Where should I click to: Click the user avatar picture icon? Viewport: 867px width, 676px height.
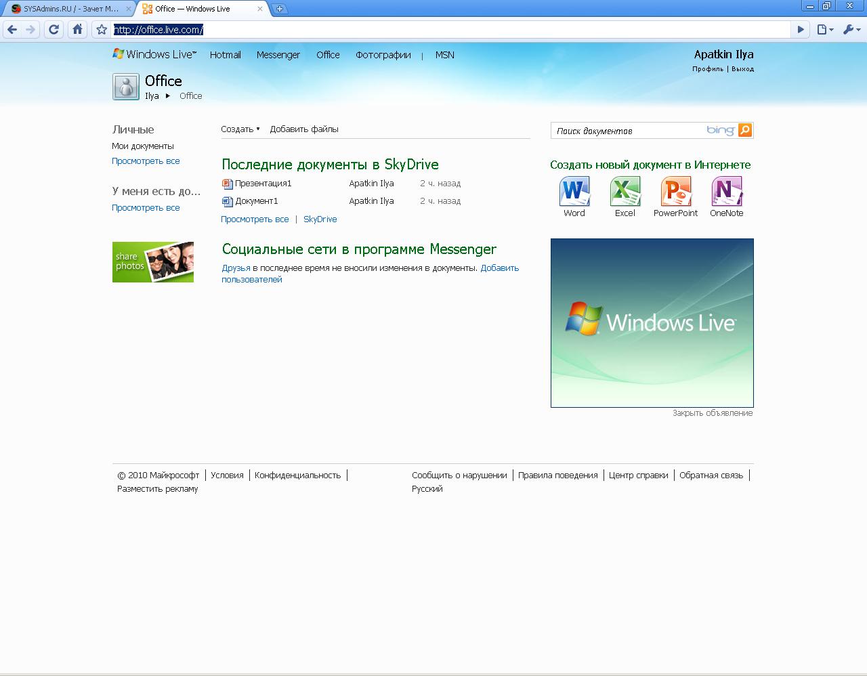tap(126, 87)
